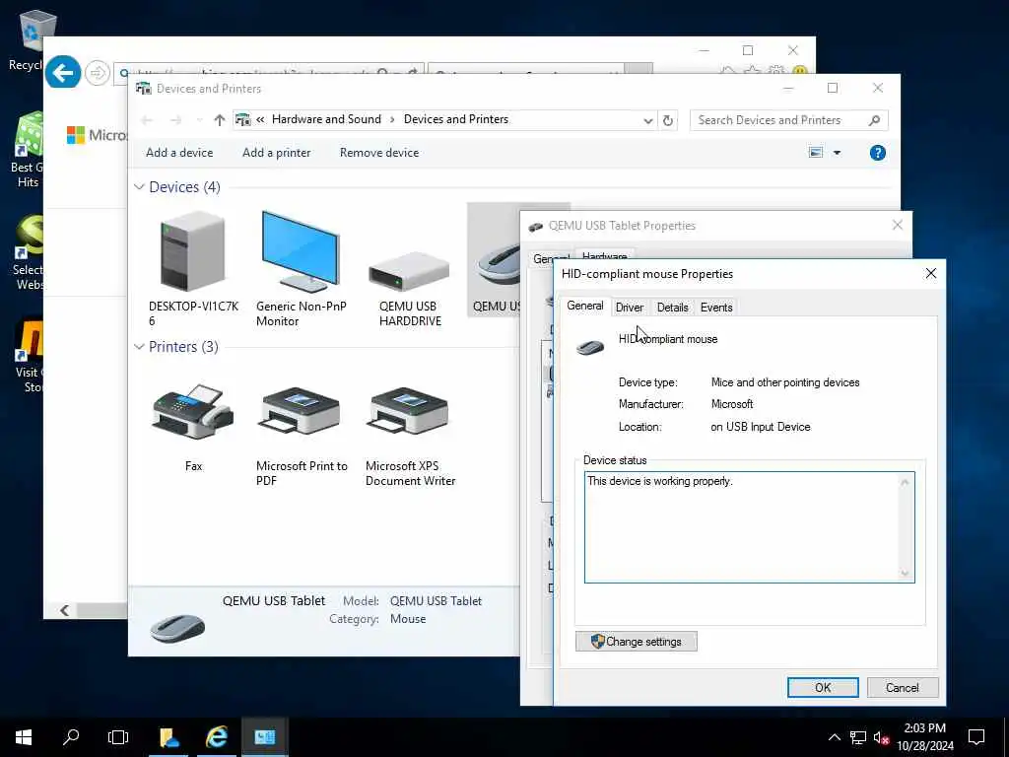The width and height of the screenshot is (1009, 757).
Task: Open the address bar history dropdown
Action: point(648,120)
